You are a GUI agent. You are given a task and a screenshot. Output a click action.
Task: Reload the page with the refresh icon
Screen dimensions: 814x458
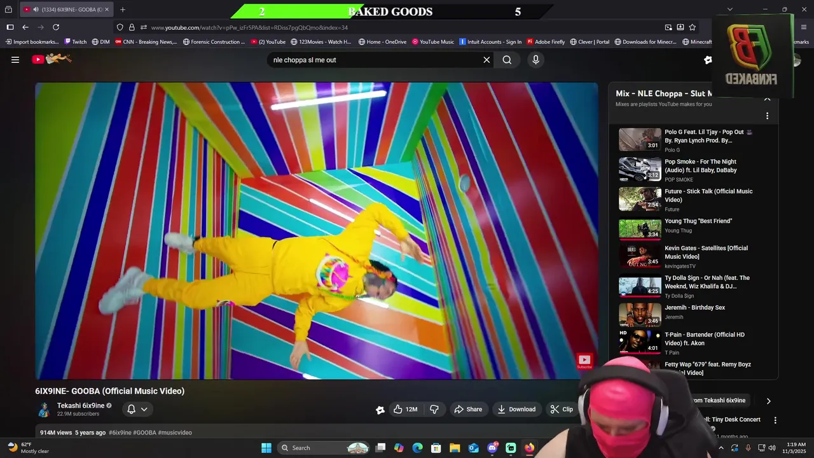pos(56,27)
